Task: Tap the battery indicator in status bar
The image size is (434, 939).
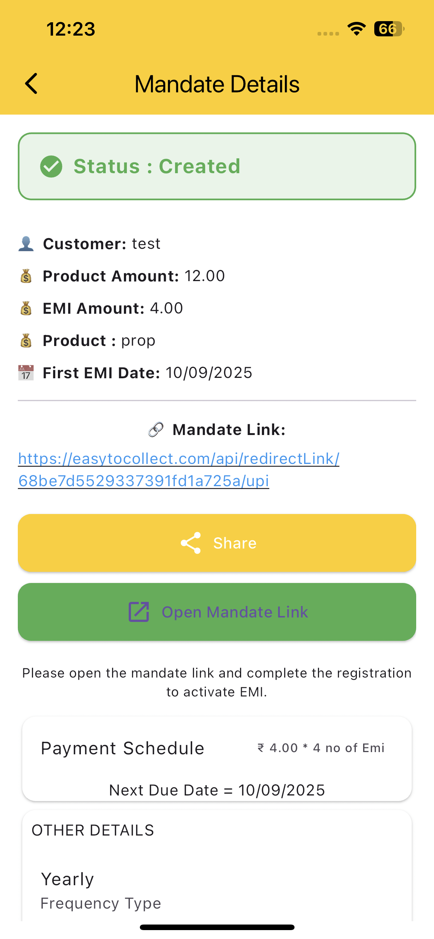Action: pos(389,29)
